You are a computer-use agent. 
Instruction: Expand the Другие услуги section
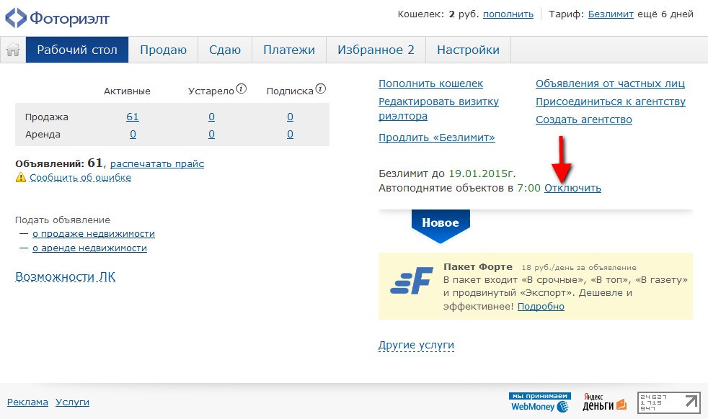416,346
